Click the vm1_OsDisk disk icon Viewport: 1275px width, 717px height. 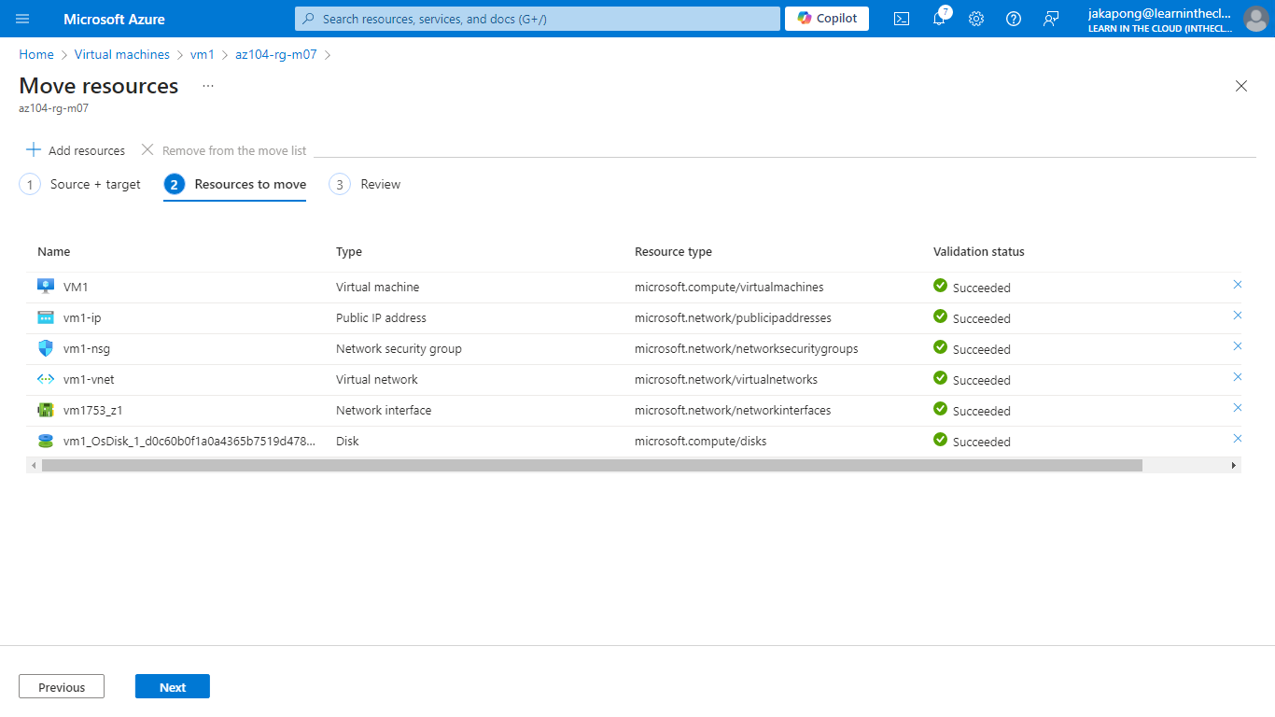tap(46, 441)
